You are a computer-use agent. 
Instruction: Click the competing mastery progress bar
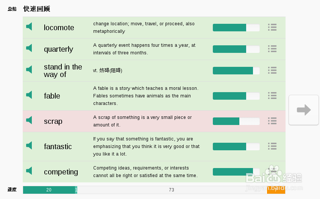tap(236, 172)
